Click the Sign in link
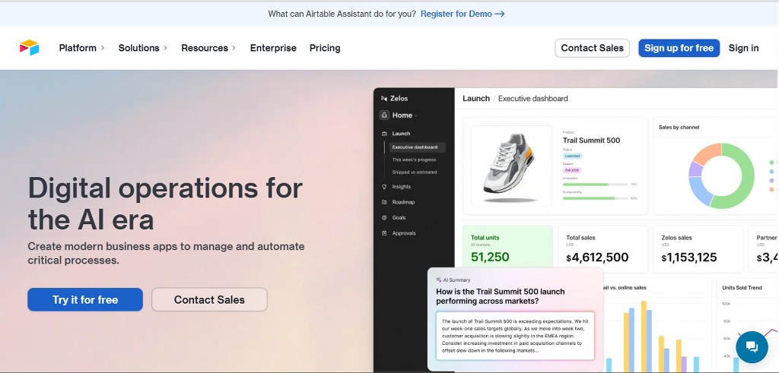779x373 pixels. point(744,48)
